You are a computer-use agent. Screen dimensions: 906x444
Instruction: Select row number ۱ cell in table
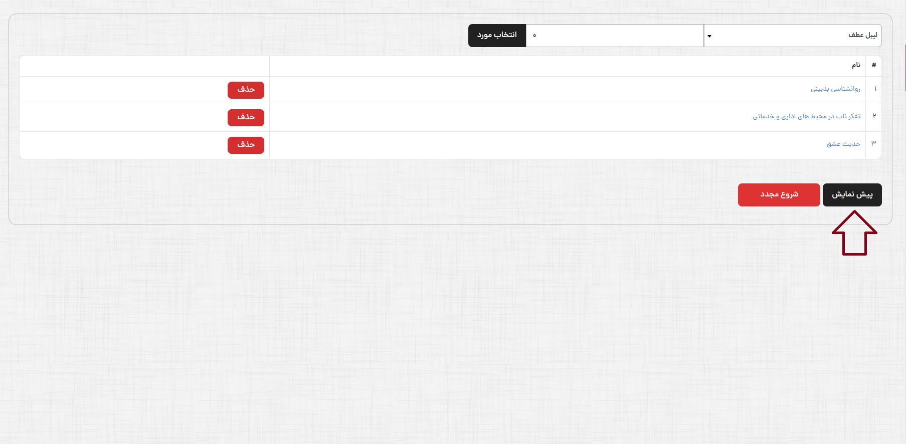pyautogui.click(x=875, y=89)
